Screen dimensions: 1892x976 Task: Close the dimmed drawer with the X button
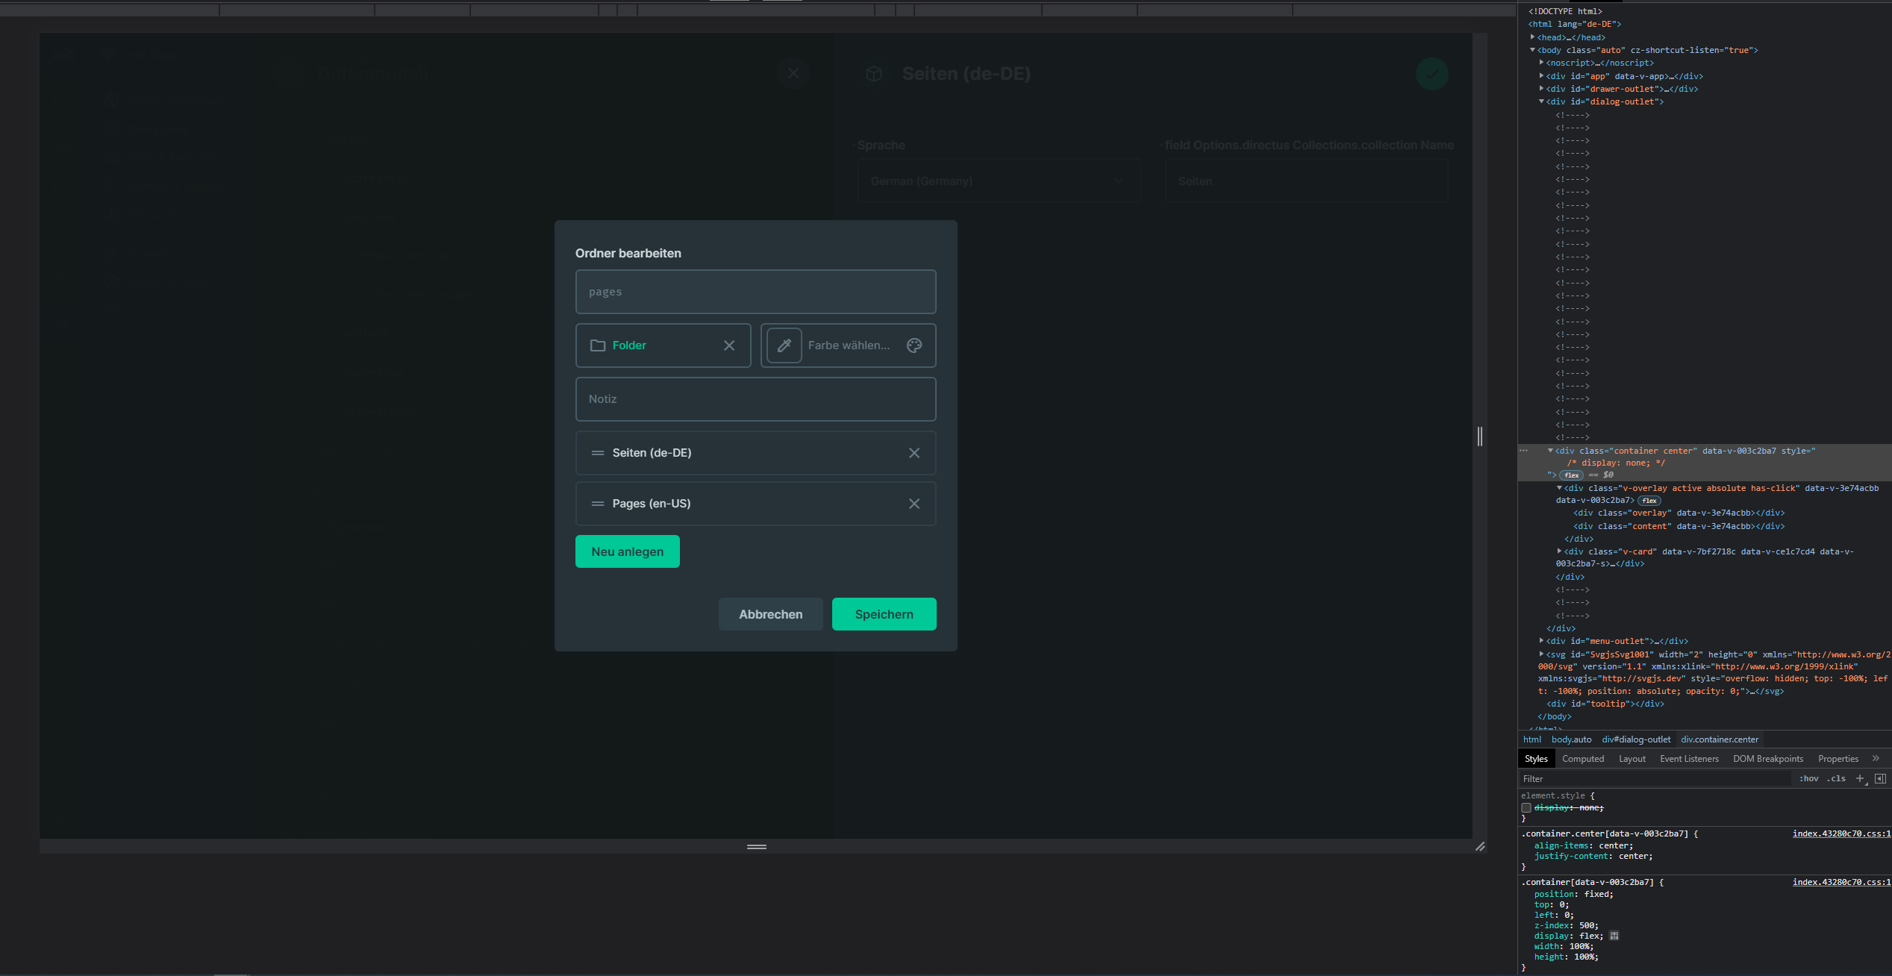click(x=793, y=74)
